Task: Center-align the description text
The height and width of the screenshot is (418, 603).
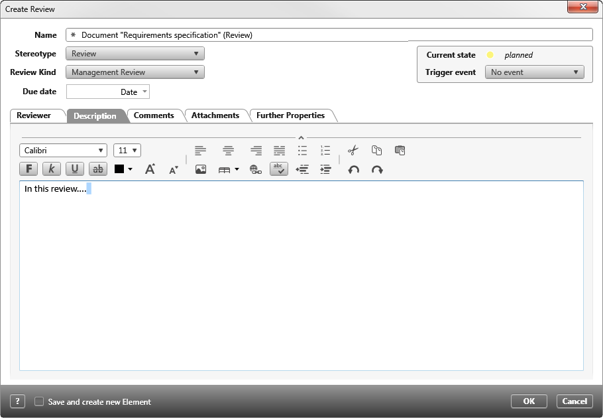Action: tap(229, 151)
